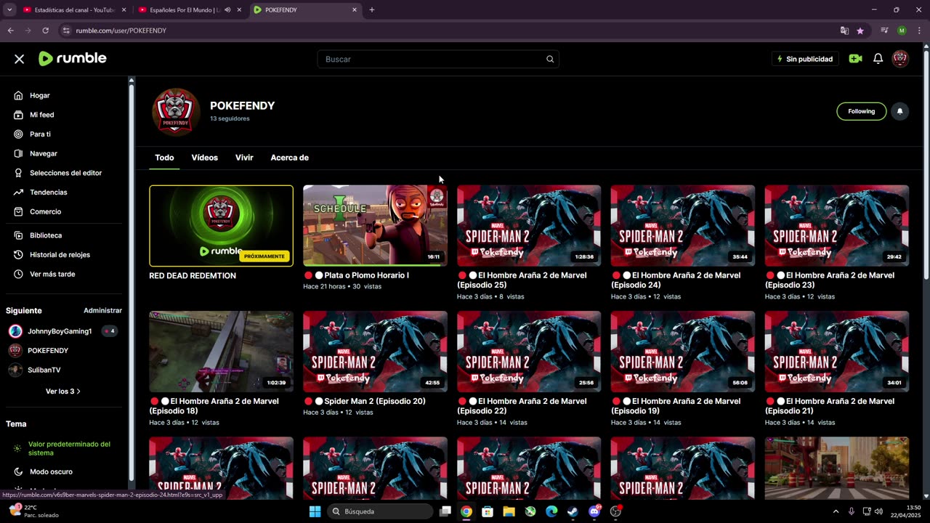Expand Ver los 3 following list
930x523 pixels.
tap(63, 391)
